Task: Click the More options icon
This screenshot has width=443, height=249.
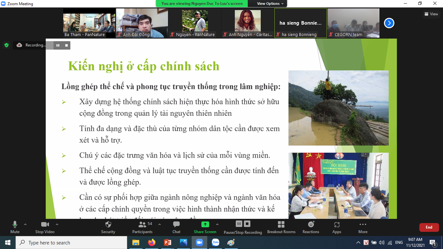Action: pyautogui.click(x=363, y=224)
